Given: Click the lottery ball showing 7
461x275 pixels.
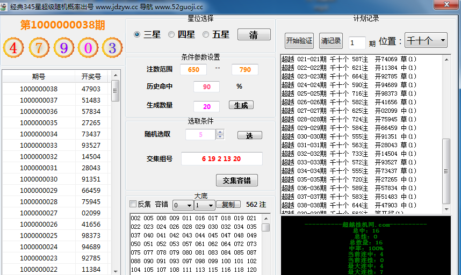Looking at the screenshot, I should pos(39,48).
